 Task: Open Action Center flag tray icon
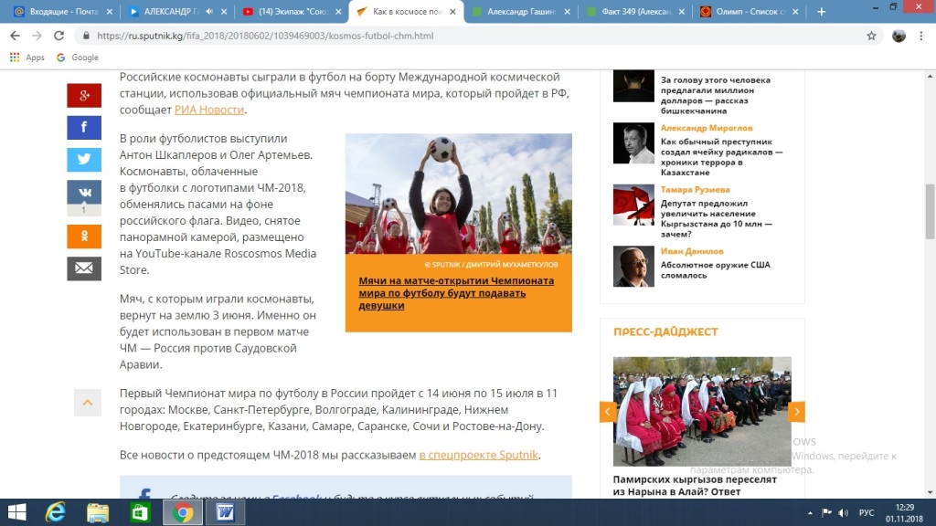point(826,513)
